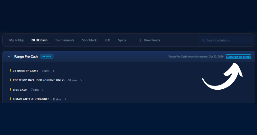Viewport: 257px width, 135px height.
Task: Open 8 Max Ante & Straddle category
Action: pyautogui.click(x=31, y=99)
